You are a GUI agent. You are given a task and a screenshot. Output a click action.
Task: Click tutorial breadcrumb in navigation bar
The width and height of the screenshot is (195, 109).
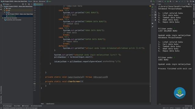tap(42, 1)
